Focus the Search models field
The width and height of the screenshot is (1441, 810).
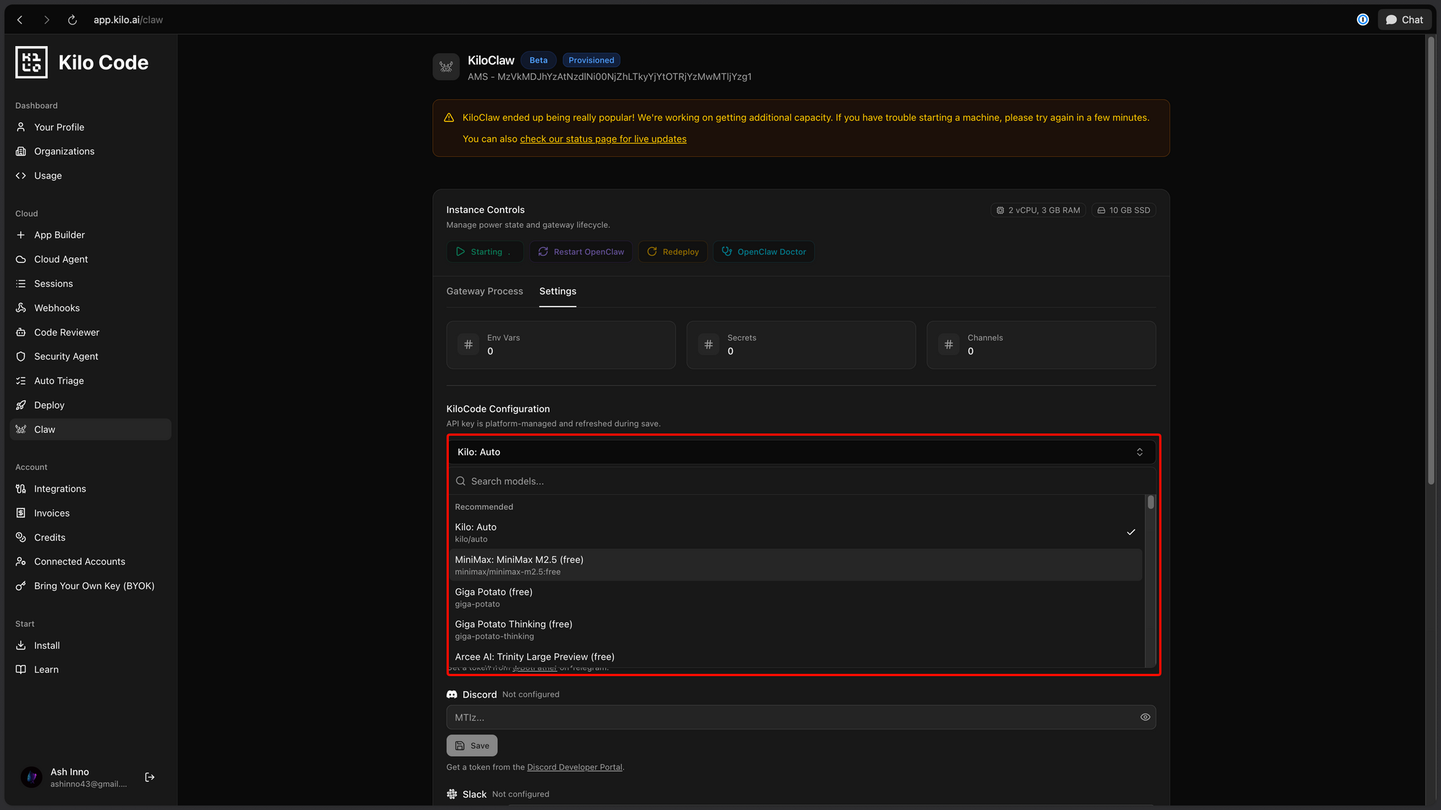pyautogui.click(x=802, y=482)
